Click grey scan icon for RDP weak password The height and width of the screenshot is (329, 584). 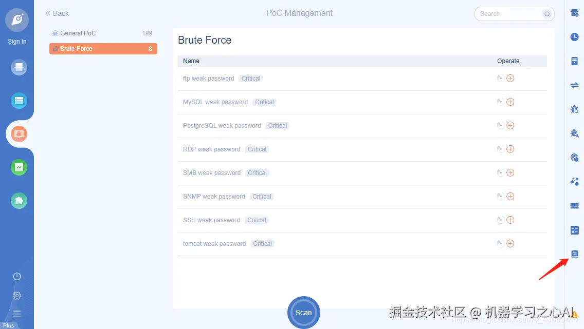pos(500,149)
